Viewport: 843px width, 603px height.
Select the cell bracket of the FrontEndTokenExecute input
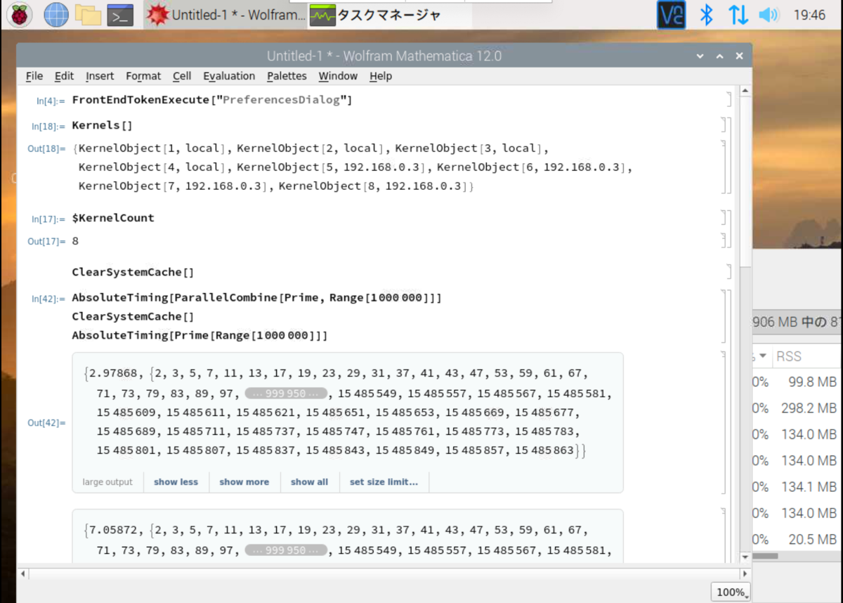[728, 100]
